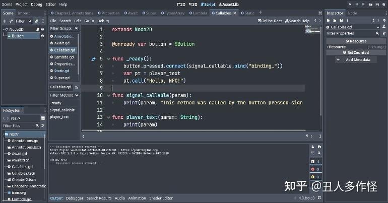Click script editor minimap overview
The height and width of the screenshot is (203, 388).
(x=312, y=30)
